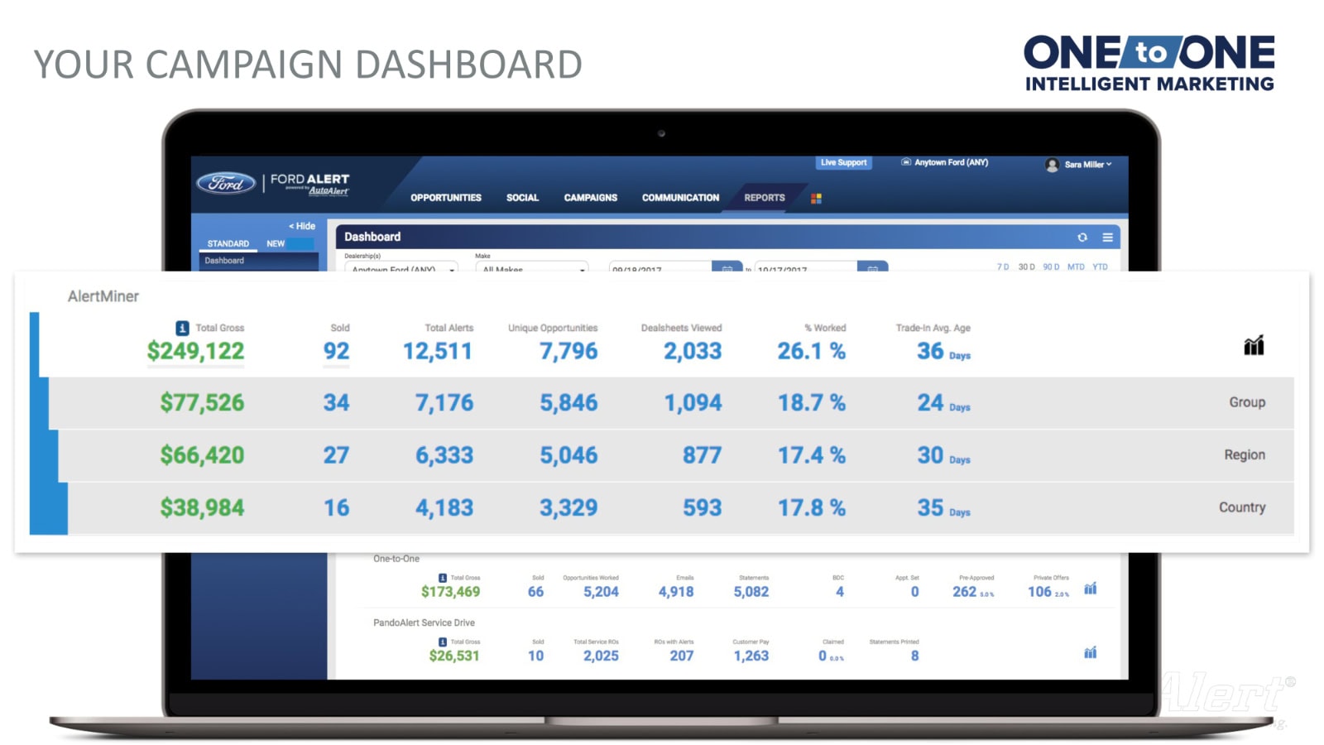1324x745 pixels.
Task: Click the Country row label
Action: coord(1242,507)
